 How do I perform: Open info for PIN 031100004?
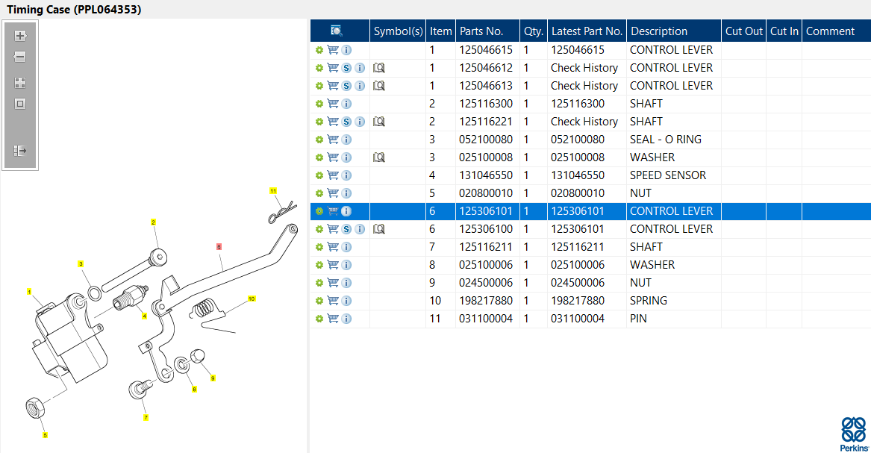tap(346, 319)
